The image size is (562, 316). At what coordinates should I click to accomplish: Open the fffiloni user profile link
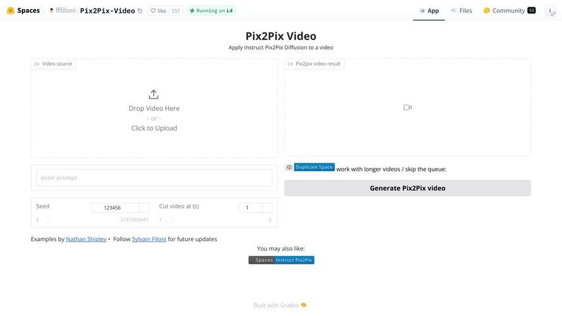66,11
